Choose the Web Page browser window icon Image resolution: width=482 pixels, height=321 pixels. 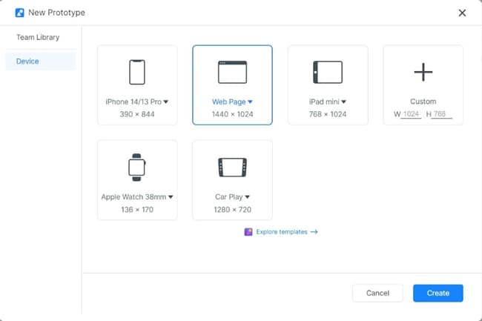(232, 72)
